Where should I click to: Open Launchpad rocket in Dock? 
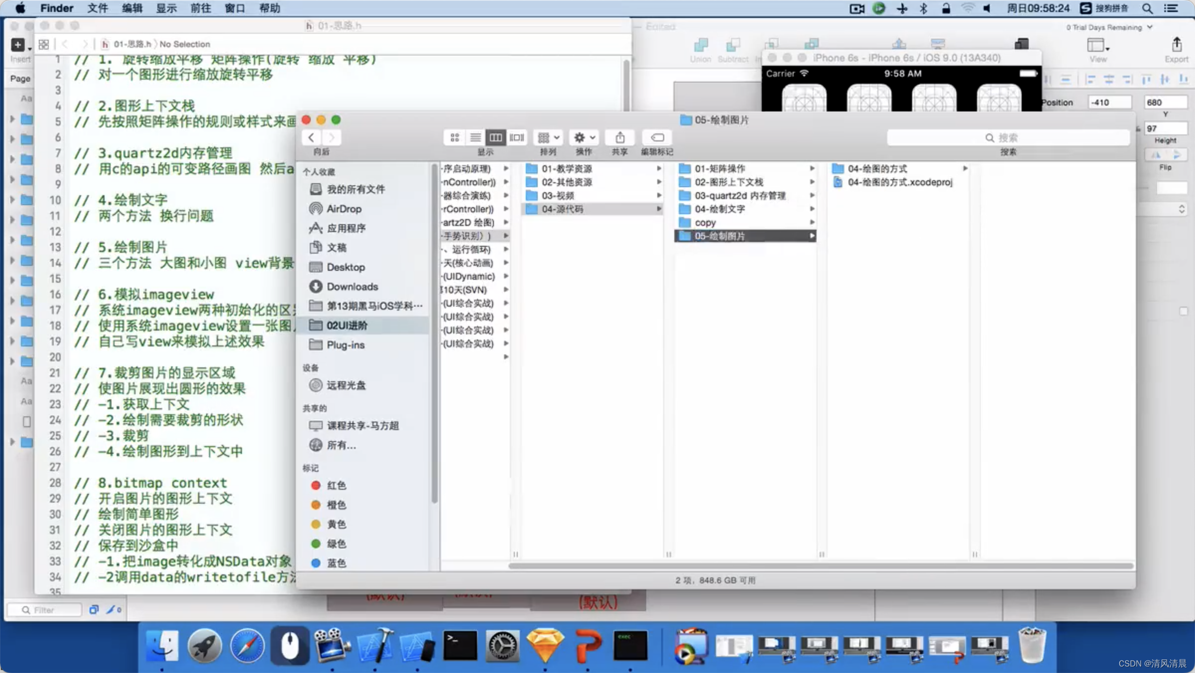coord(205,646)
